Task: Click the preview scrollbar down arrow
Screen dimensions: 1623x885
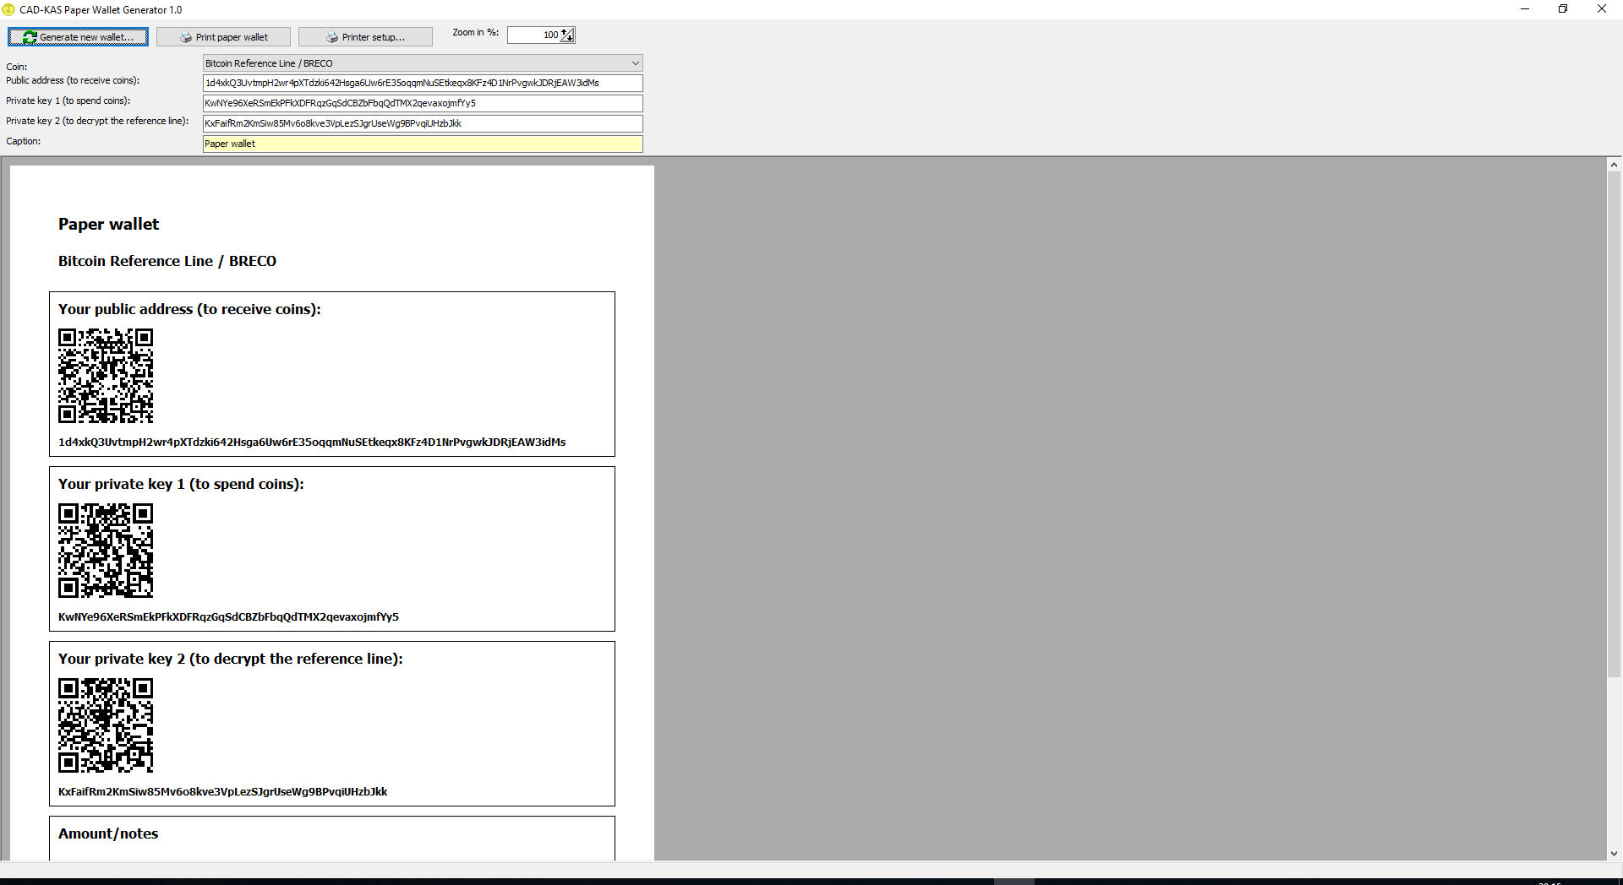Action: coord(1614,854)
